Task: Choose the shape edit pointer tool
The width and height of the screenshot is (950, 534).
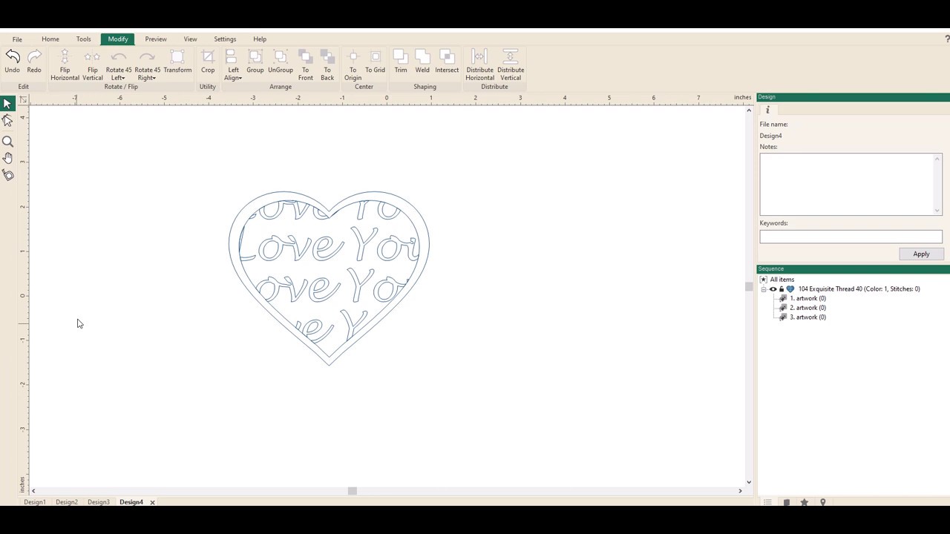Action: [x=7, y=120]
